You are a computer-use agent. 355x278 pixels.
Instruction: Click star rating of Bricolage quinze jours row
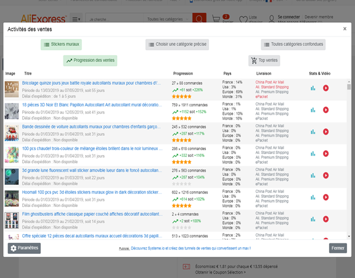[182, 96]
